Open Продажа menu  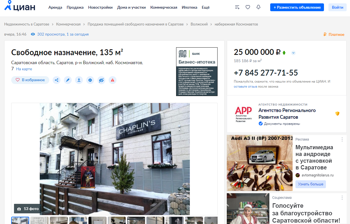[75, 8]
